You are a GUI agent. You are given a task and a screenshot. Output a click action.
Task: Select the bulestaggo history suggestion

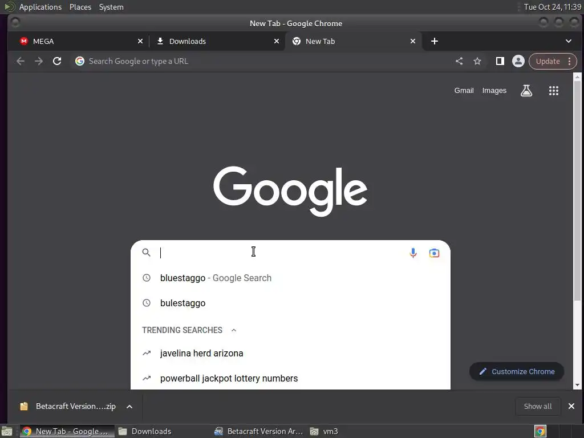coord(290,303)
